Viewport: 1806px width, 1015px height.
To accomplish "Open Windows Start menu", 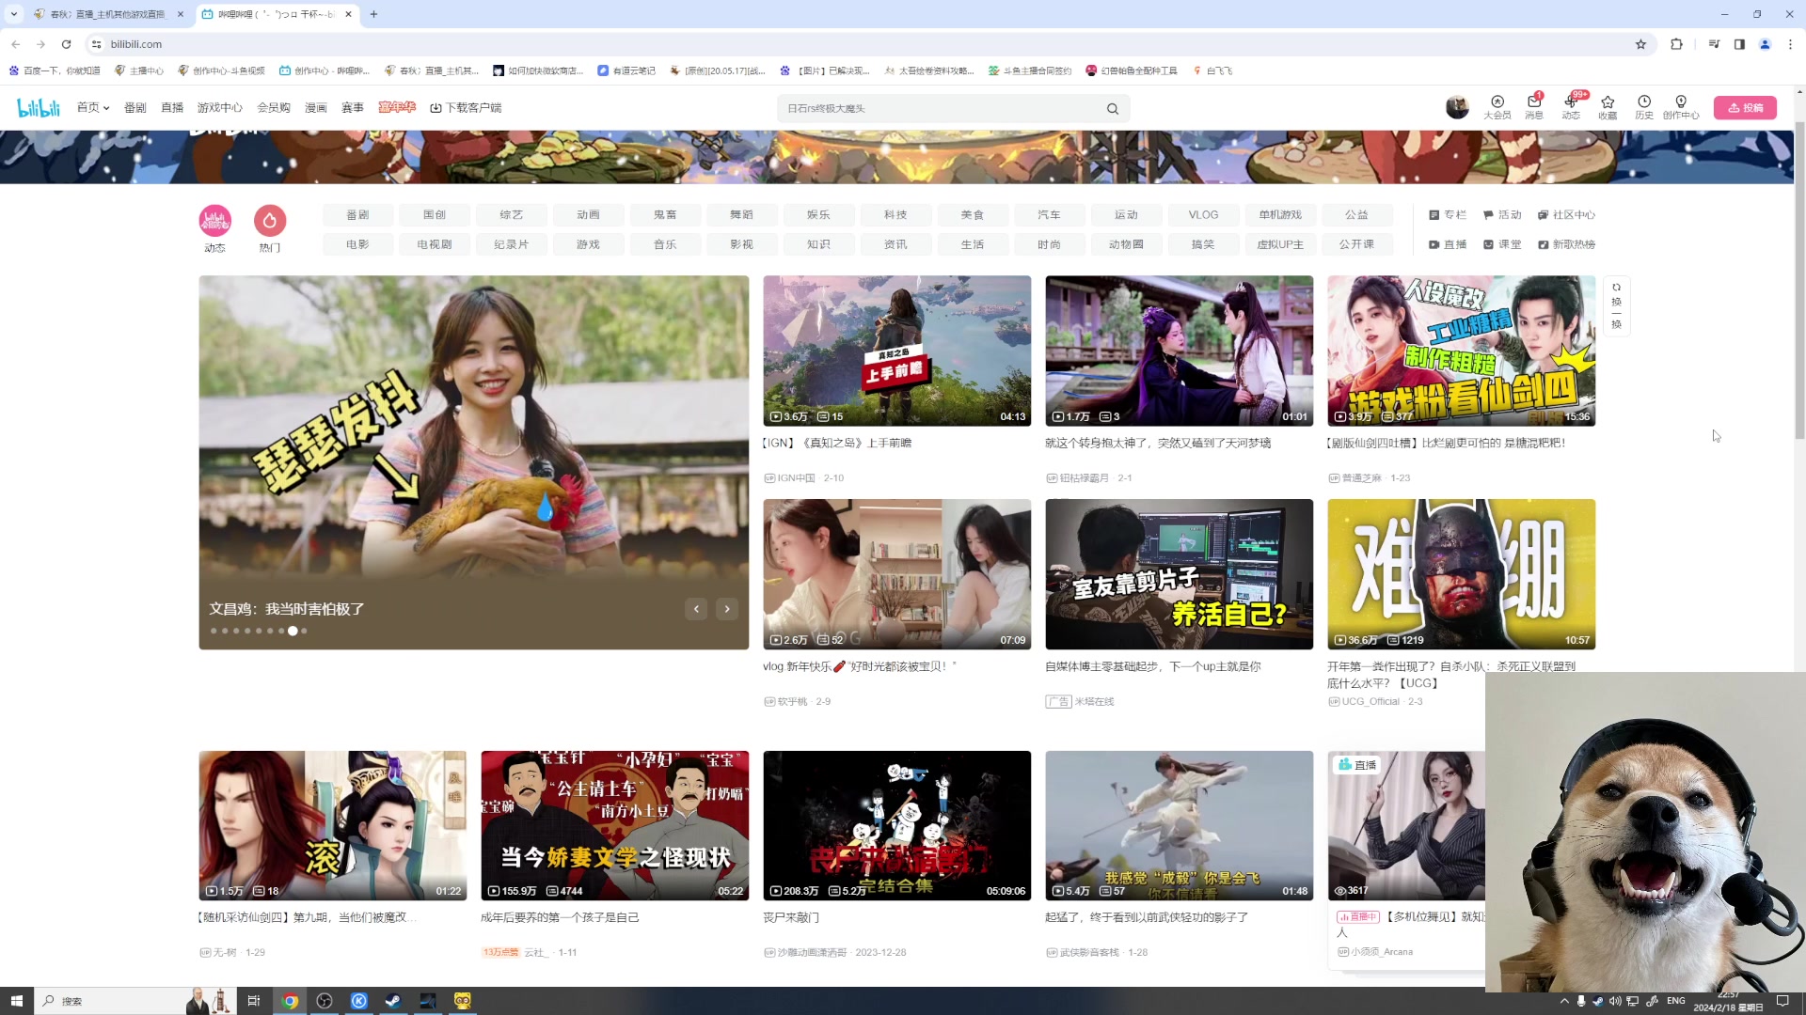I will (16, 1001).
